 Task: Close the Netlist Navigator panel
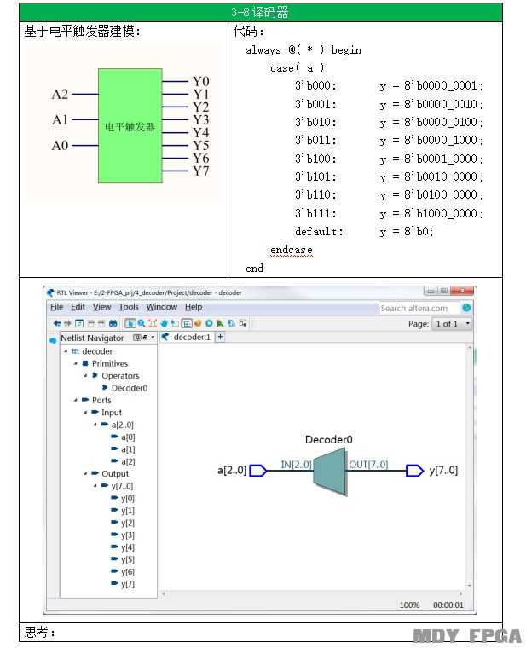point(153,338)
